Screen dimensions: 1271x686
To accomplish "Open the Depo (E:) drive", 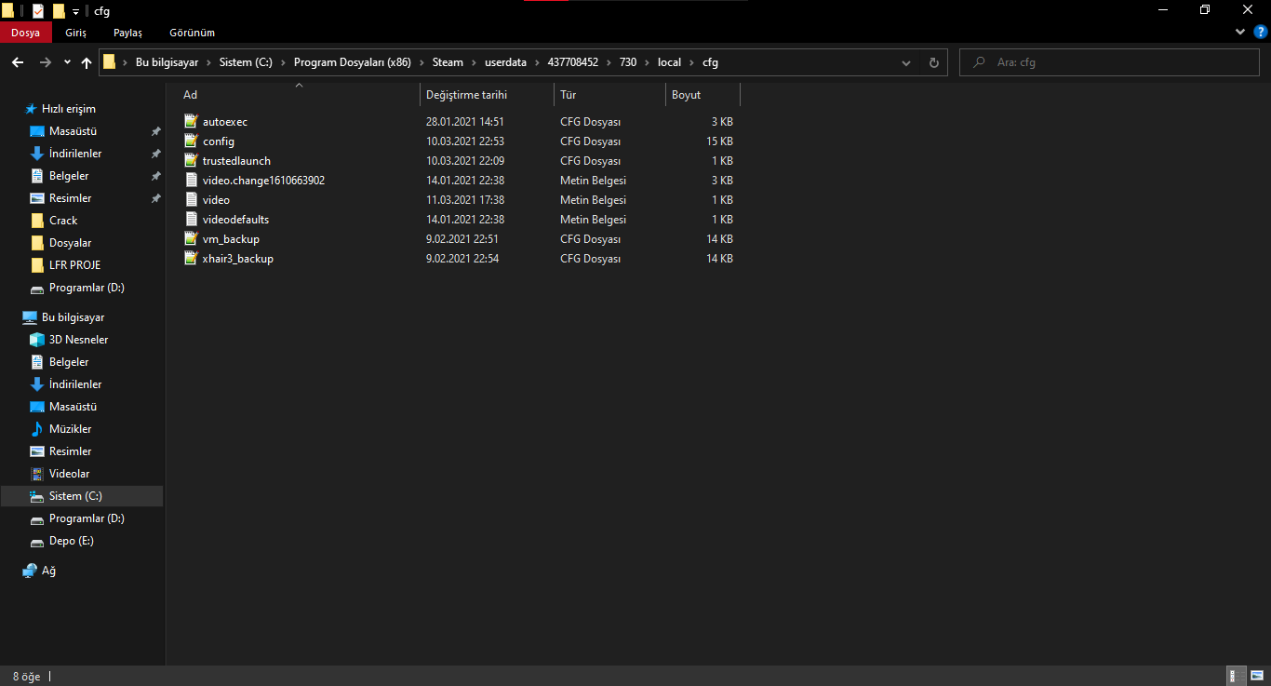I will pyautogui.click(x=72, y=541).
